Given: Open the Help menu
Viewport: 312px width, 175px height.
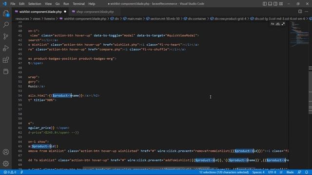Looking at the screenshot, I should click(92, 4).
